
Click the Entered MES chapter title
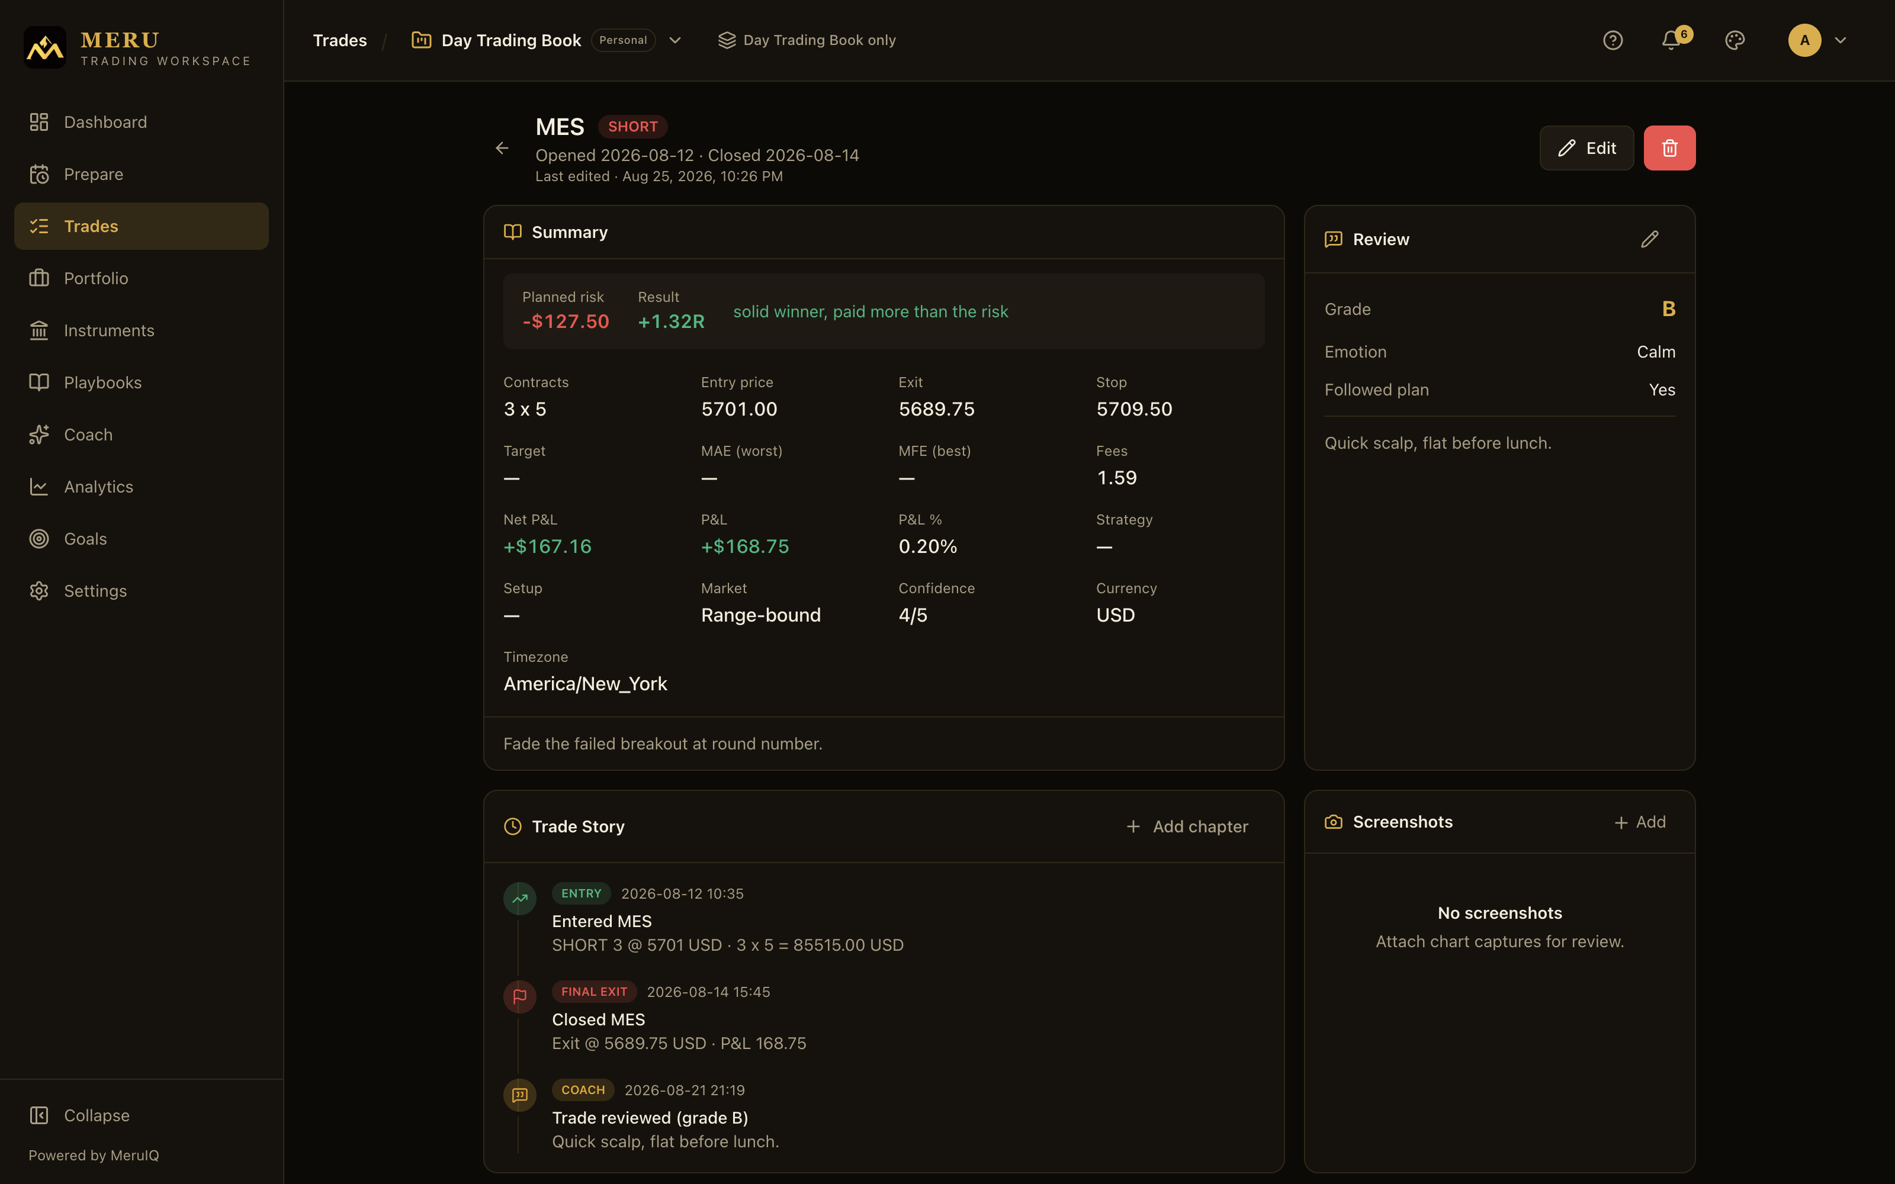(x=602, y=922)
